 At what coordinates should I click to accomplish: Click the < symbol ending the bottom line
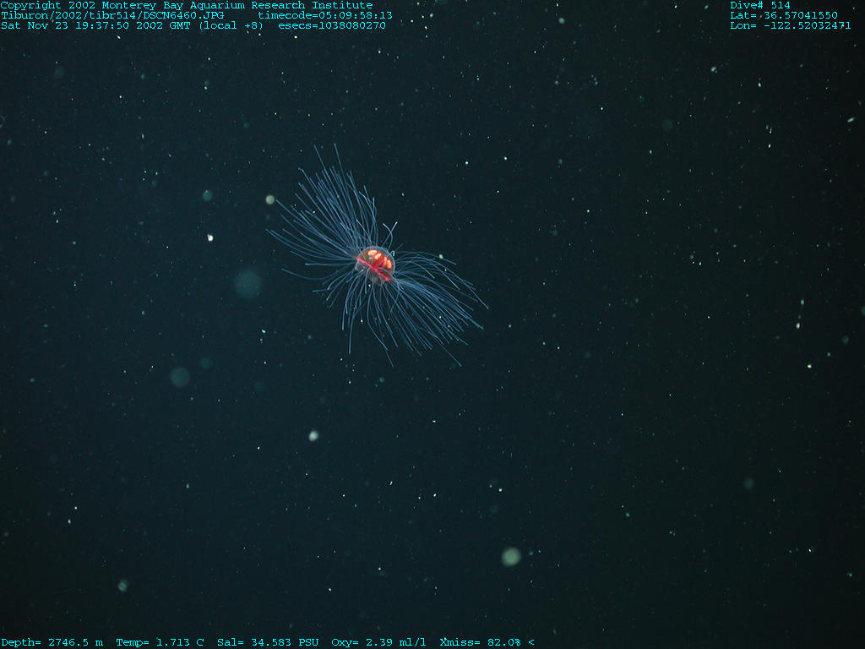(x=530, y=642)
